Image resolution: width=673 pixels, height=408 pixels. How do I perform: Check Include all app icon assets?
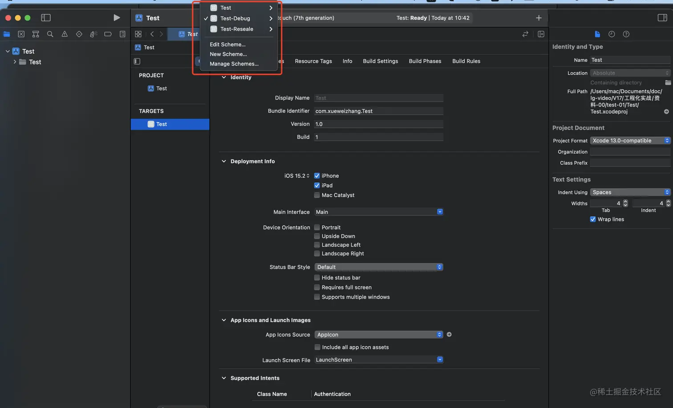pos(317,347)
